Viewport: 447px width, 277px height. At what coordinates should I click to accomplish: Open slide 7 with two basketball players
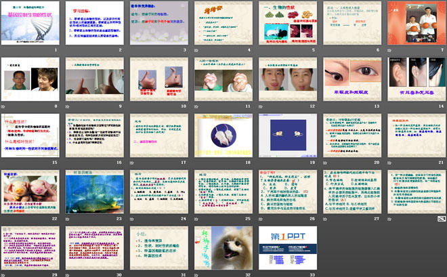coord(414,25)
